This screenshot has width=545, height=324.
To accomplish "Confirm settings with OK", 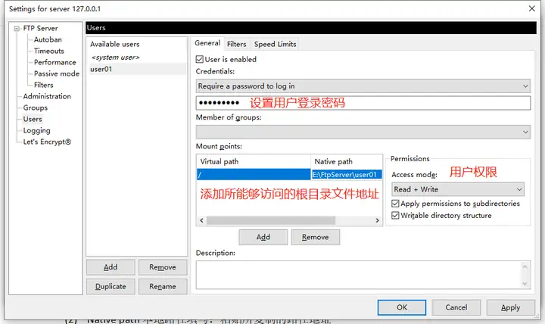I will click(x=402, y=307).
